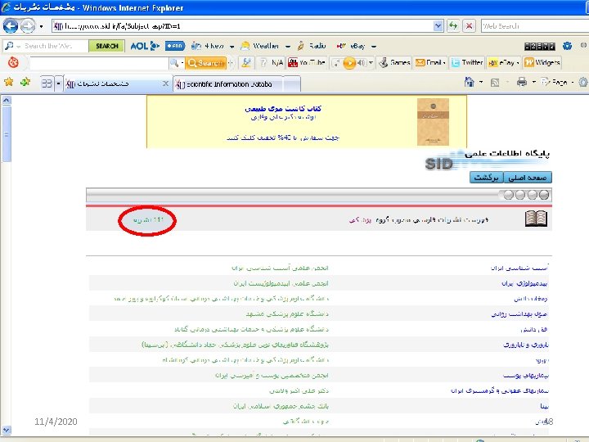Click the browser Back arrow button
Image resolution: width=589 pixels, height=442 pixels.
(11, 26)
